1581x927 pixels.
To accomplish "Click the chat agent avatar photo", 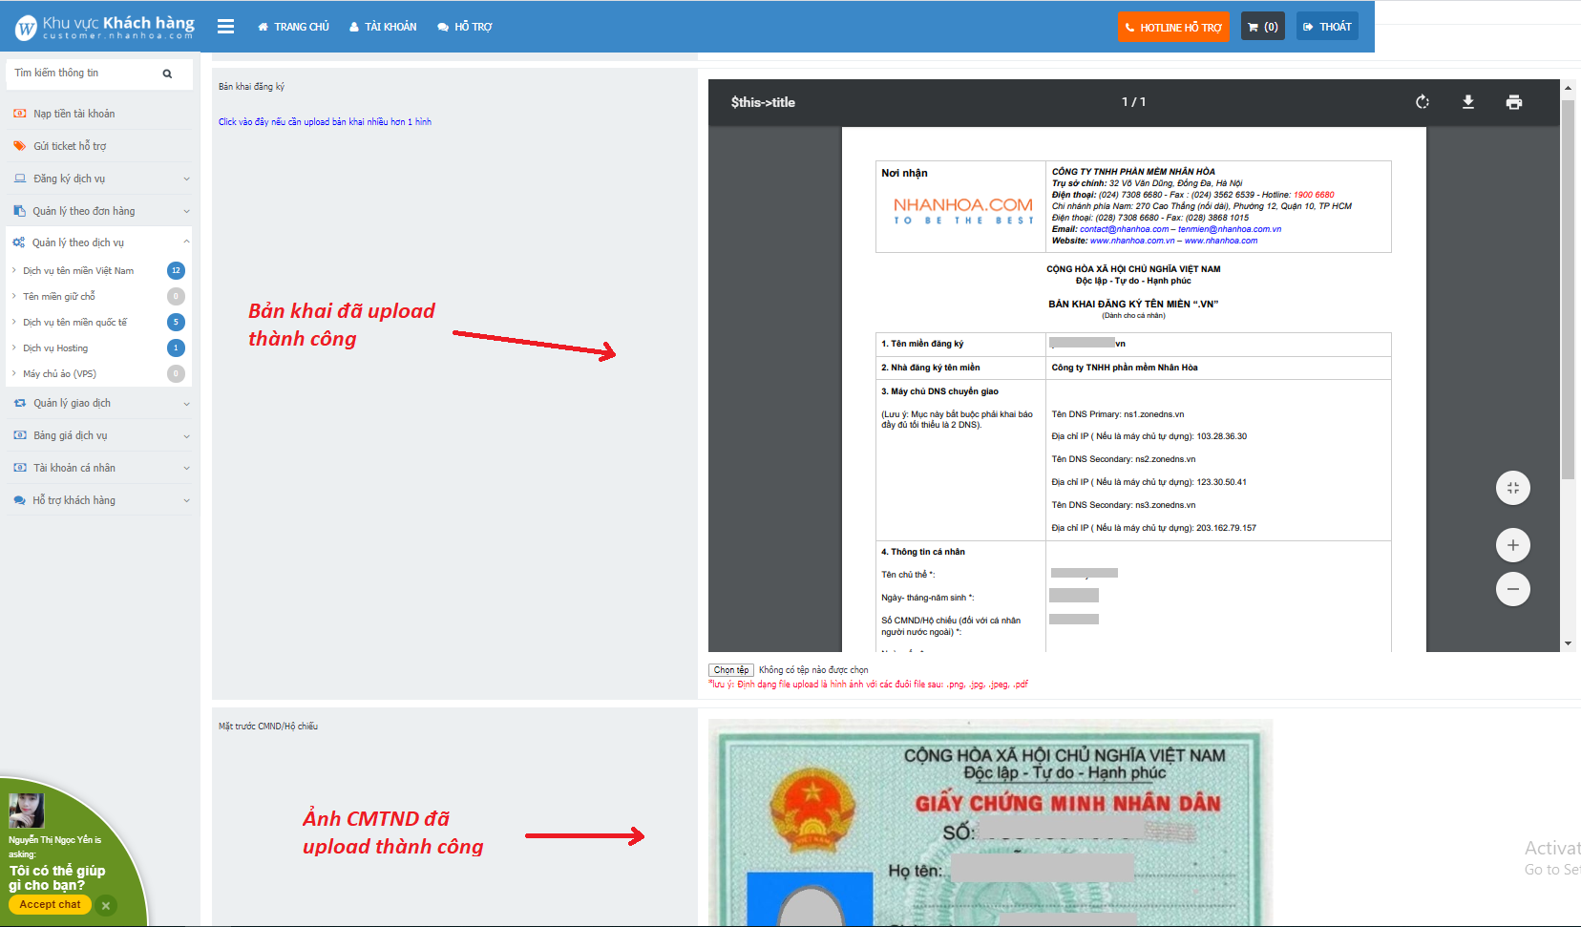I will (x=27, y=811).
